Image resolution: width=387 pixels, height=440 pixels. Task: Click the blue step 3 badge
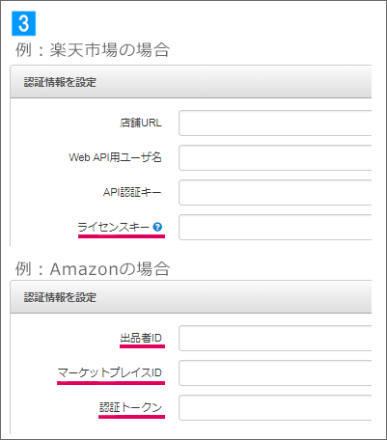pos(23,23)
